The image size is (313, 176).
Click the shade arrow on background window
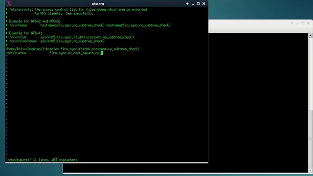tap(292, 23)
